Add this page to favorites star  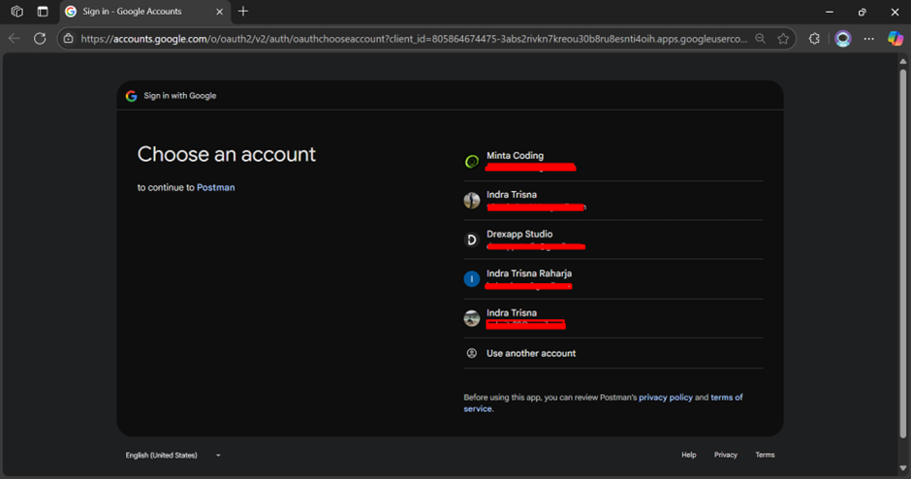[x=783, y=39]
